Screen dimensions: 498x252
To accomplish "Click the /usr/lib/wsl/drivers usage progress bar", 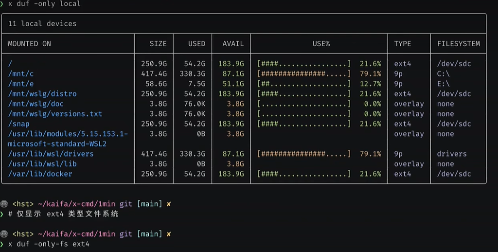I will point(304,154).
